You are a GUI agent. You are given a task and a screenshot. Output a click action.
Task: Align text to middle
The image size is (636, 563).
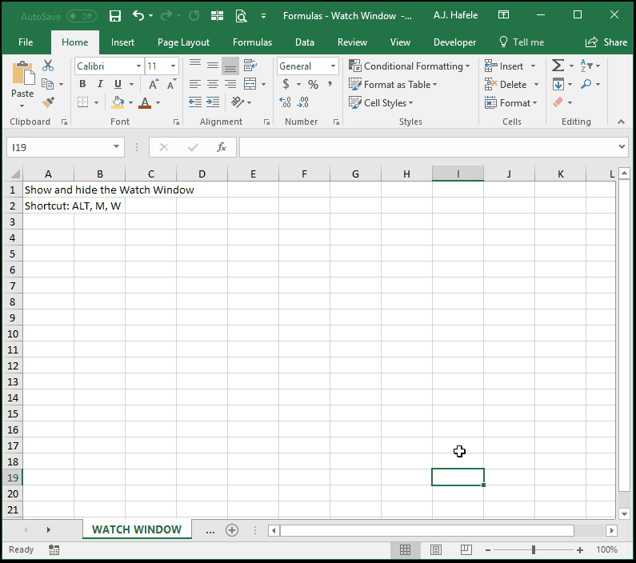(x=213, y=66)
